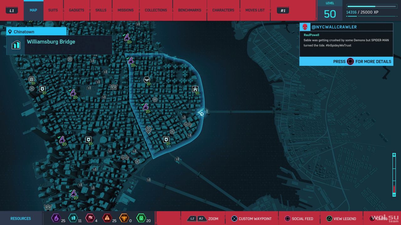The height and width of the screenshot is (225, 401).
Task: Click the orange challenge token resource icon
Action: point(124,218)
